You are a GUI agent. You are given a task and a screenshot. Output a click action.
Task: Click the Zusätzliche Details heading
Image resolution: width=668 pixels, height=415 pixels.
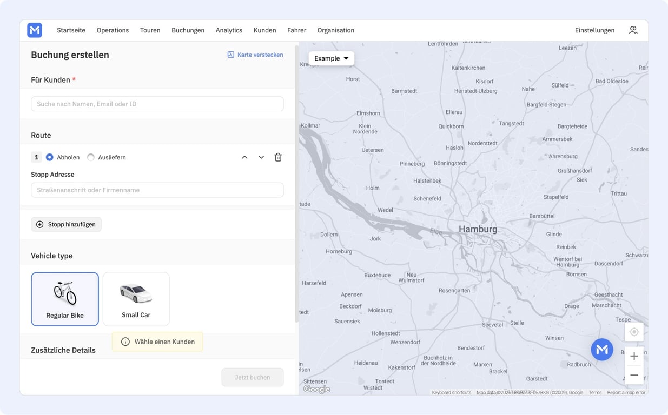point(63,350)
